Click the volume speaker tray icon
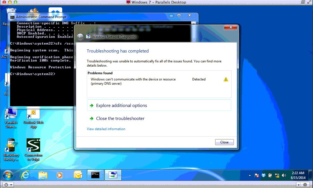313x188 pixels. [284, 175]
